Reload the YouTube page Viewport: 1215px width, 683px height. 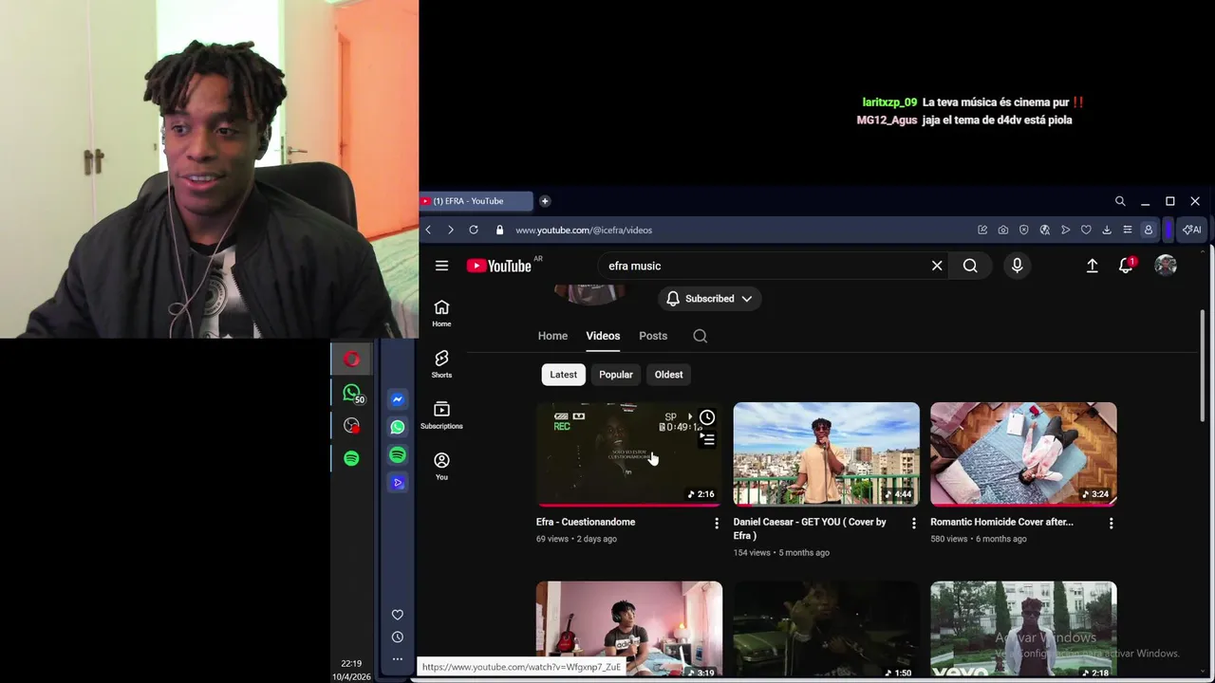point(474,230)
